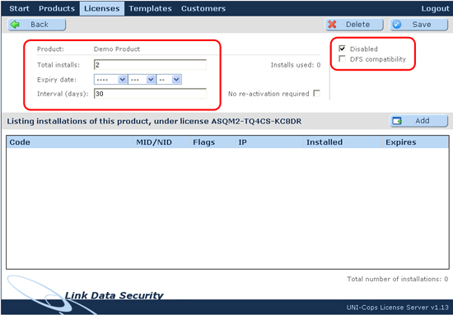453x315 pixels.
Task: Click the red X delete icon
Action: coord(332,25)
